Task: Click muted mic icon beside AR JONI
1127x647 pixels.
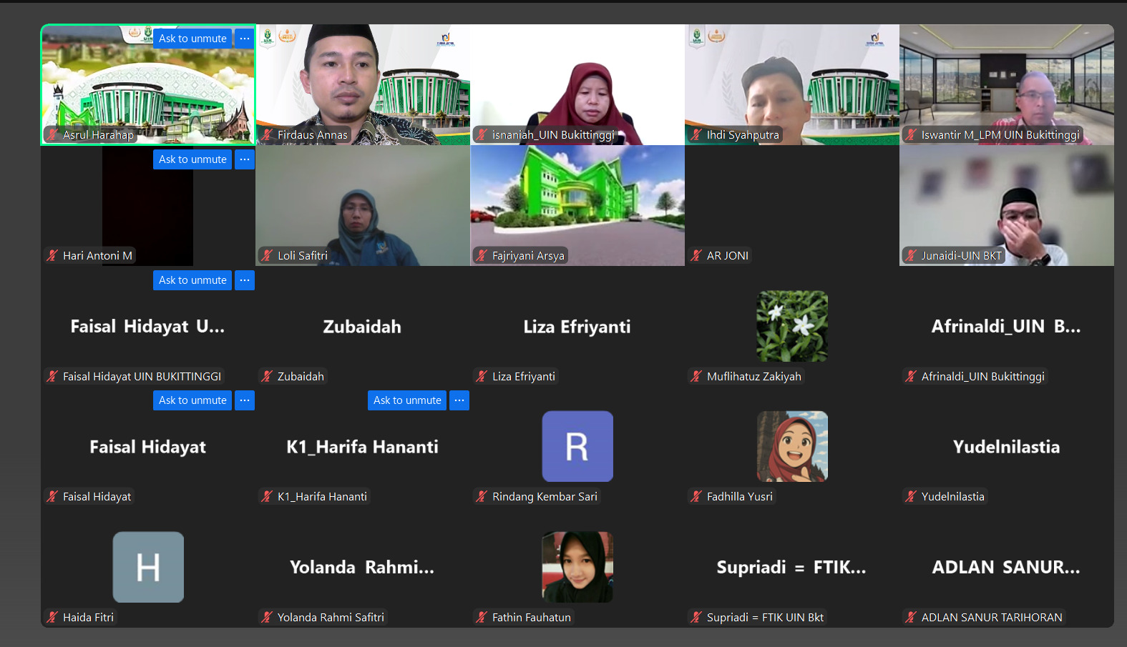Action: 696,255
